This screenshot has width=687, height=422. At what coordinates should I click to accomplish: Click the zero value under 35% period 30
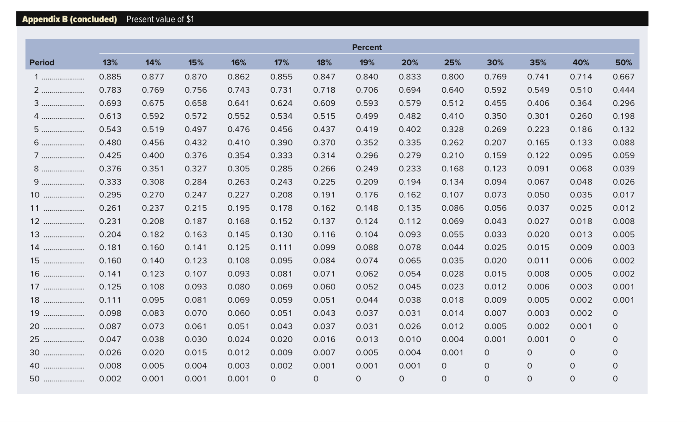[x=529, y=352]
